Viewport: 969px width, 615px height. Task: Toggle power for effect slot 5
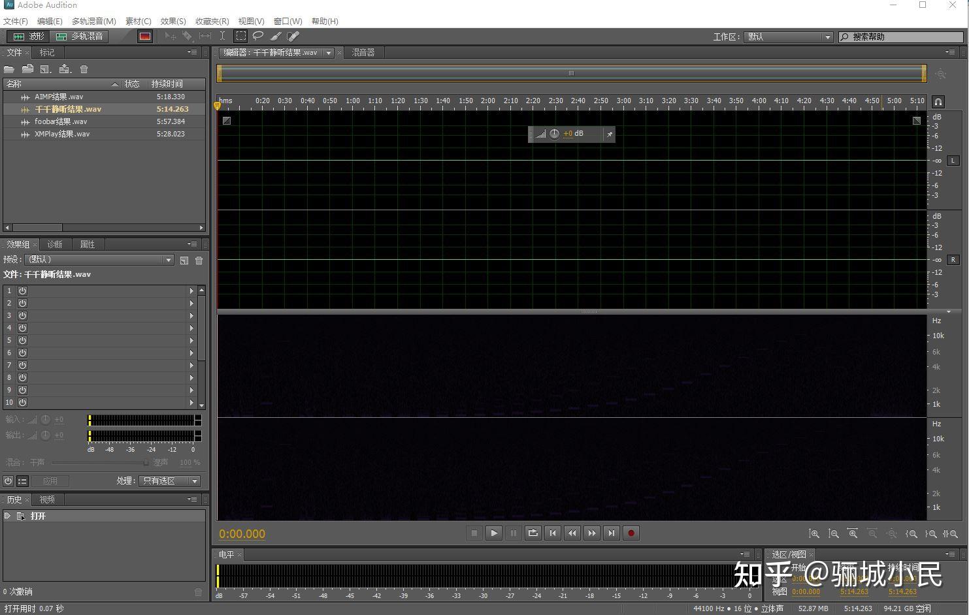pos(22,340)
